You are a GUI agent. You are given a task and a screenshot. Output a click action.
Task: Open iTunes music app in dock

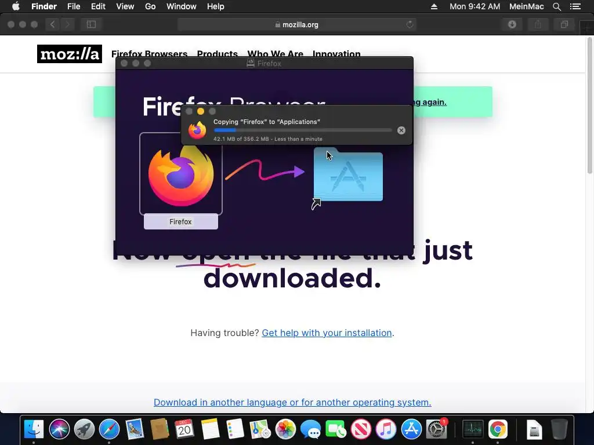point(386,429)
